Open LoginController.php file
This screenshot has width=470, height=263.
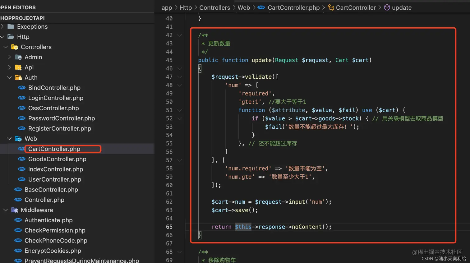point(56,98)
